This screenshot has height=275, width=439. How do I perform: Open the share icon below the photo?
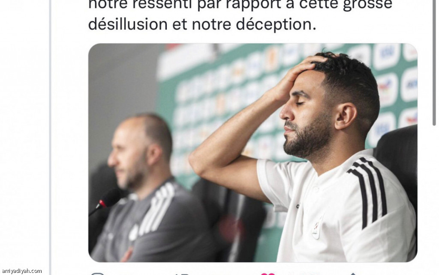point(353,274)
